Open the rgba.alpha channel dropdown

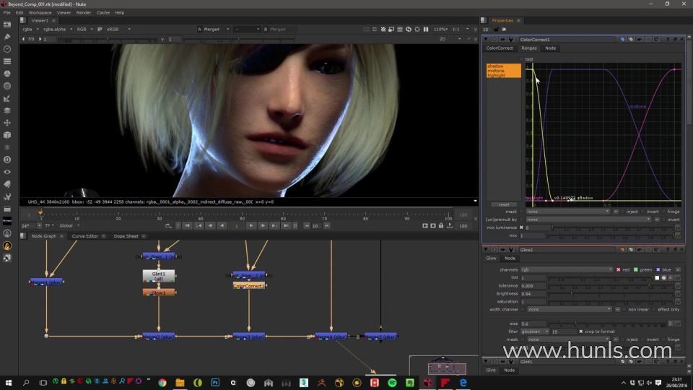[58, 29]
